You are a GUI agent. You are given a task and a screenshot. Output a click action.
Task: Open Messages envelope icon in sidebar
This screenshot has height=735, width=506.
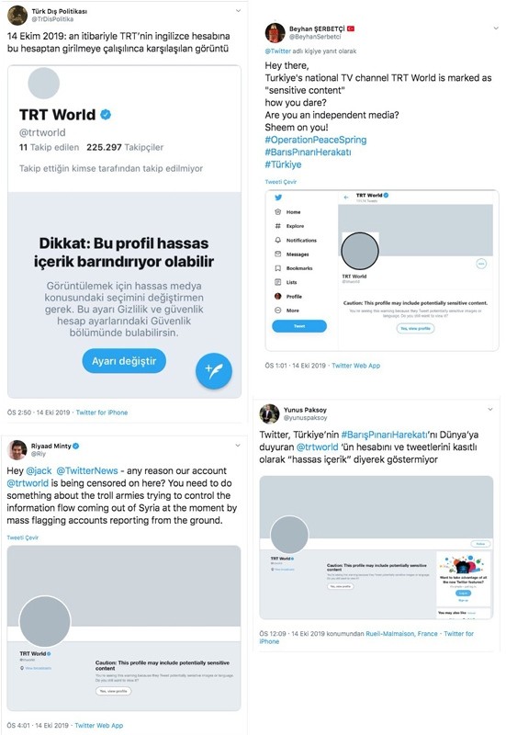pos(278,254)
